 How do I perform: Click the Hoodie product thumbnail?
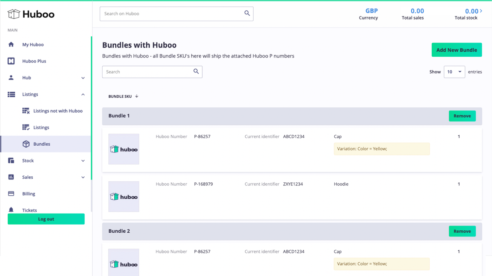coord(123,196)
